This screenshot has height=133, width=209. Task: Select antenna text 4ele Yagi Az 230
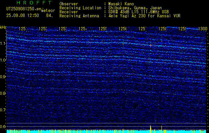(127, 16)
